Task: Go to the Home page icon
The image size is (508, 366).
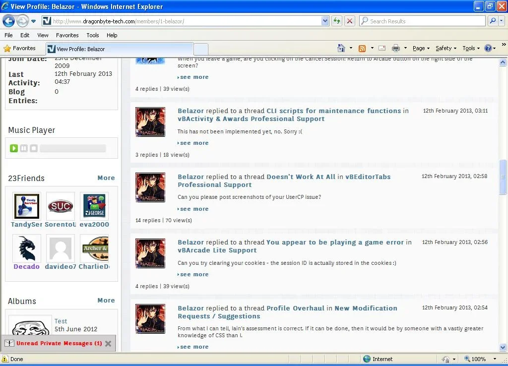Action: 341,48
